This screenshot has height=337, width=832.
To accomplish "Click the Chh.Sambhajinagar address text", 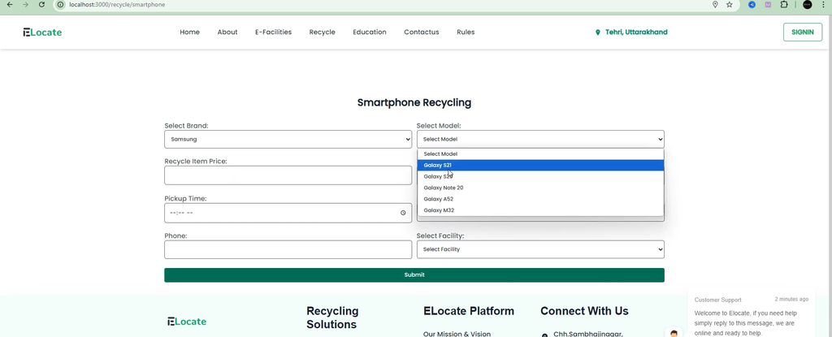I will click(588, 335).
